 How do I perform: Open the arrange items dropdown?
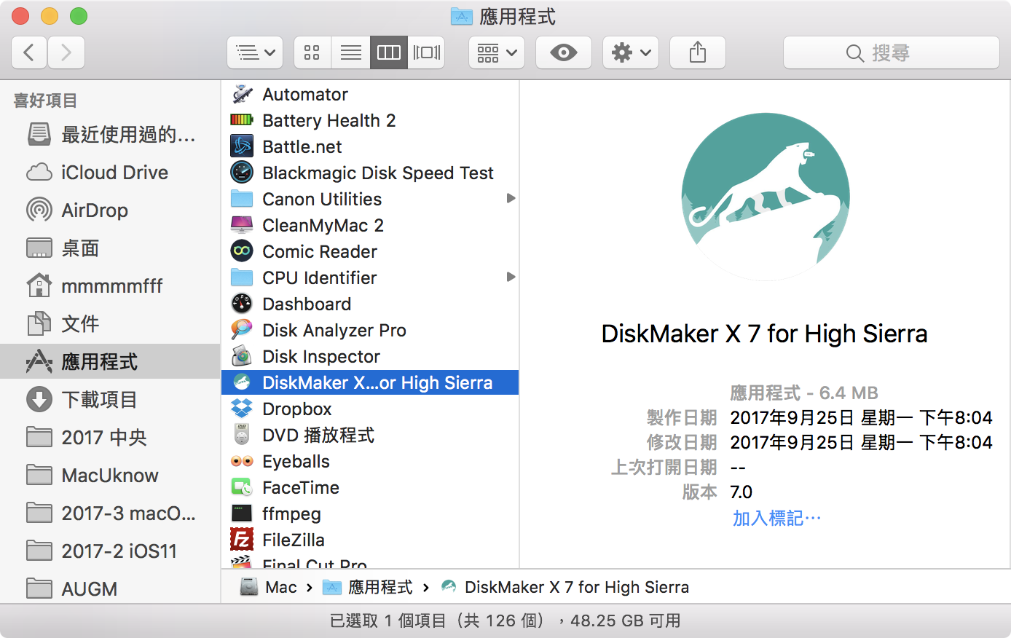[x=497, y=52]
